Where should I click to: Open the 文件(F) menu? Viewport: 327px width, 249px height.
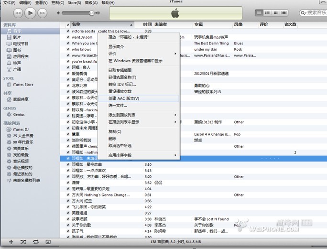[9, 3]
